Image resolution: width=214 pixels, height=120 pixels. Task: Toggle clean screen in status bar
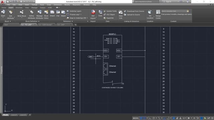point(209,118)
